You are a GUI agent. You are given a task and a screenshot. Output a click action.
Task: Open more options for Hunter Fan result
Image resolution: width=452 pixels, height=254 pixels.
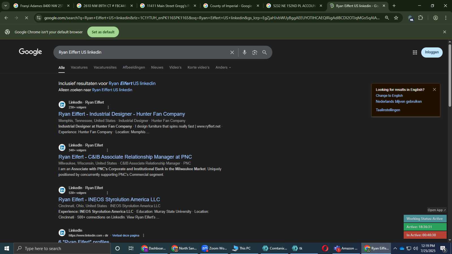coord(108,107)
